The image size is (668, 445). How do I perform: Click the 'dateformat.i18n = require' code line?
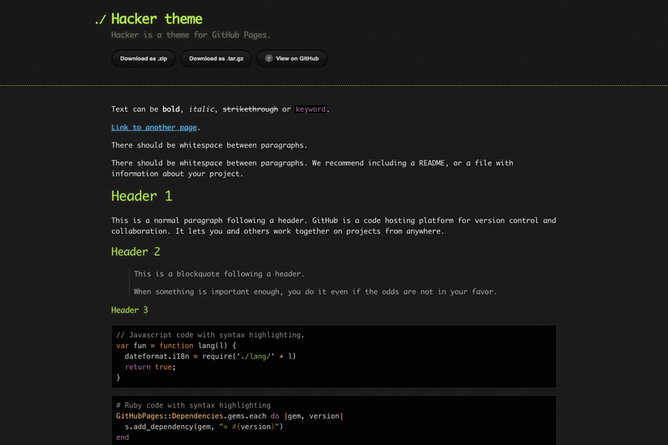(x=210, y=356)
